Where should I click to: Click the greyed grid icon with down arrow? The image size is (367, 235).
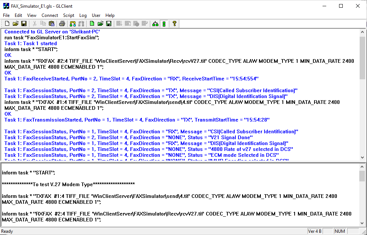click(119, 23)
